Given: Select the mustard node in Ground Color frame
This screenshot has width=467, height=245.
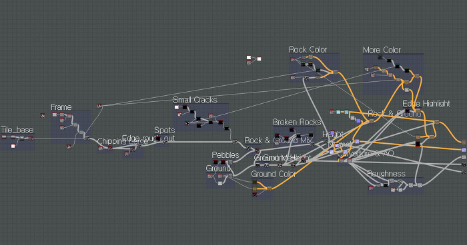Looking at the screenshot, I should [x=255, y=188].
